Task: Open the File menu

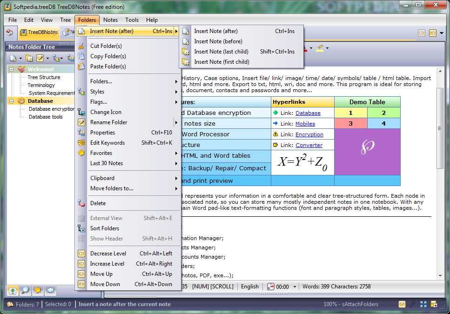Action: [x=13, y=20]
